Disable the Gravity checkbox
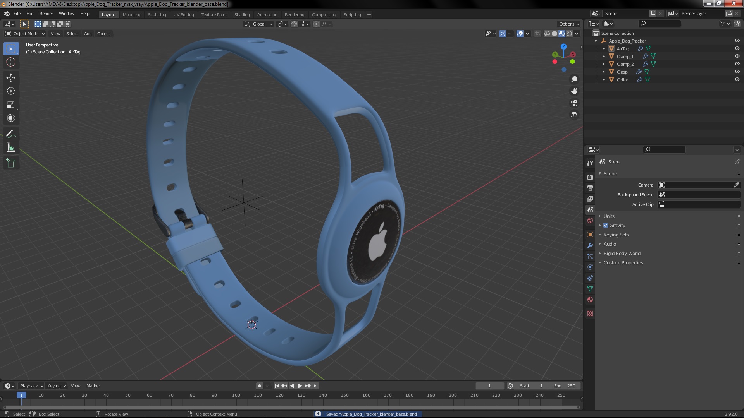This screenshot has width=744, height=418. tap(606, 226)
